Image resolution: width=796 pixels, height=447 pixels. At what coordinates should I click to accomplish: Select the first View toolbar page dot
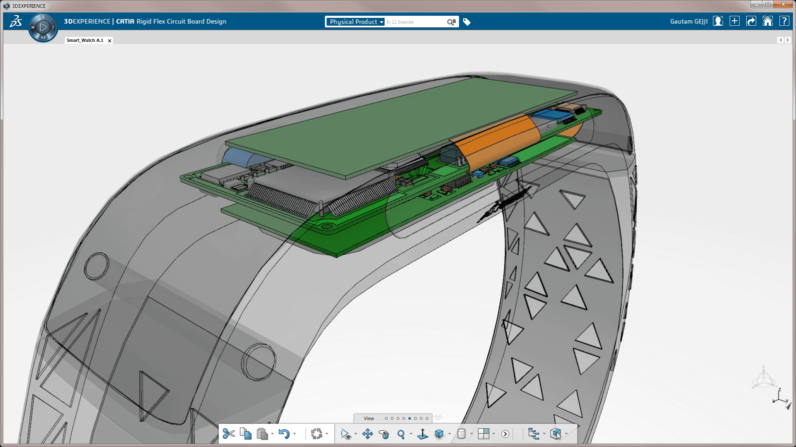click(x=386, y=418)
